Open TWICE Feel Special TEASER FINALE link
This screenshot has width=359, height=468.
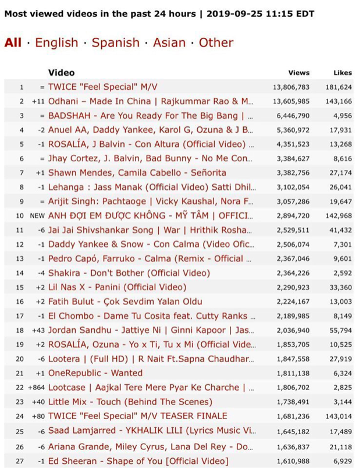[137, 416]
